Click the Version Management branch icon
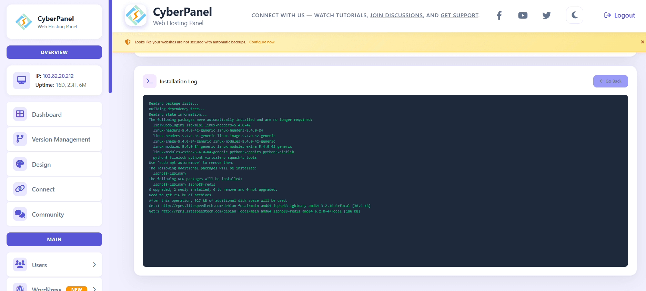Viewport: 646px width, 291px height. tap(20, 139)
